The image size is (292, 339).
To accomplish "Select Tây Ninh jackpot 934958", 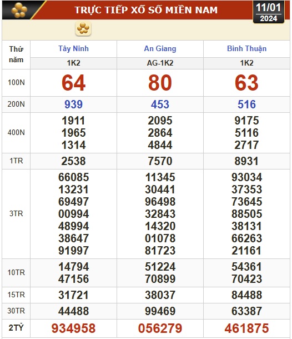I will point(73,328).
